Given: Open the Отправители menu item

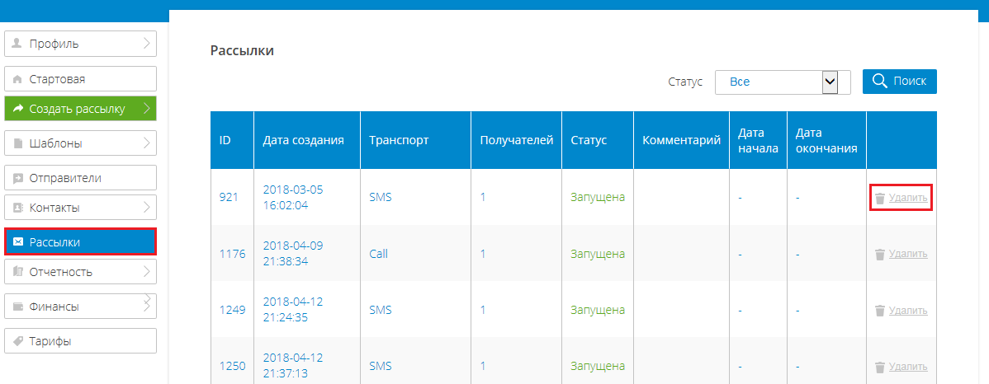Looking at the screenshot, I should [x=80, y=178].
